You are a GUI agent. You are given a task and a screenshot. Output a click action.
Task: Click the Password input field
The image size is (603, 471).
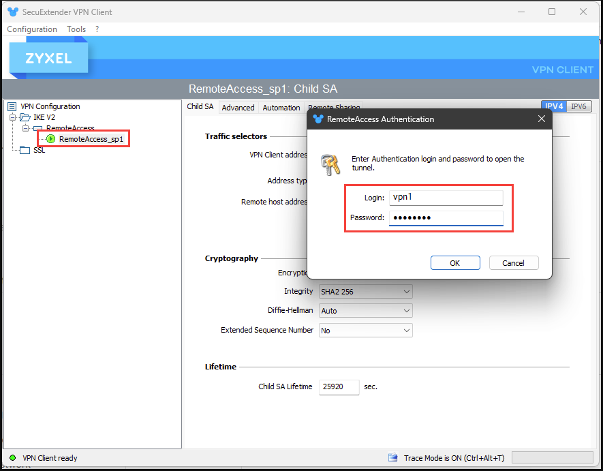pos(446,218)
